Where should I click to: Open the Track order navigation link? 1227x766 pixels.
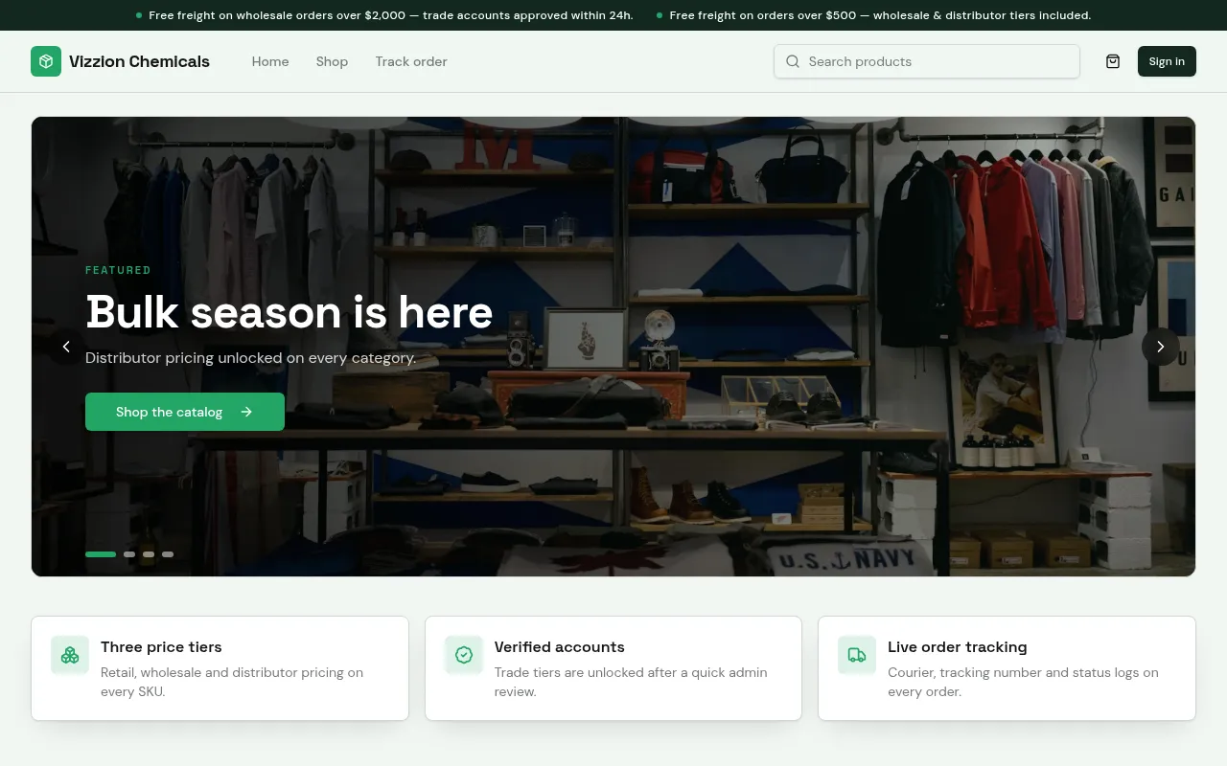411,61
